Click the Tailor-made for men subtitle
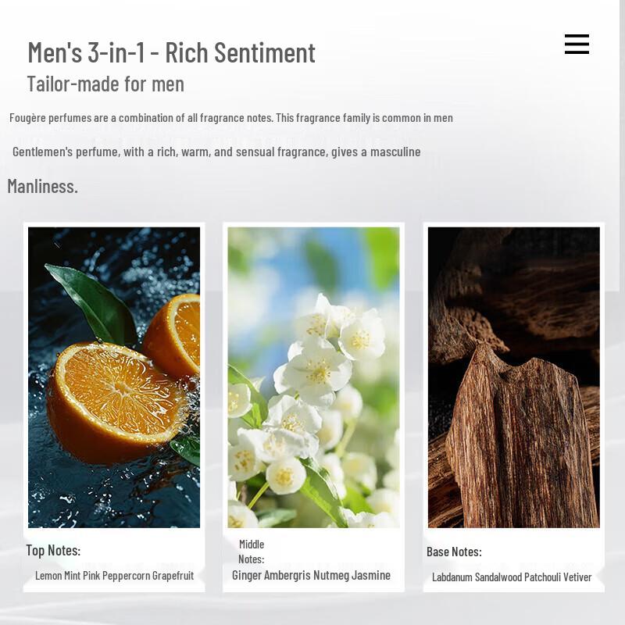625x625 pixels. 105,84
